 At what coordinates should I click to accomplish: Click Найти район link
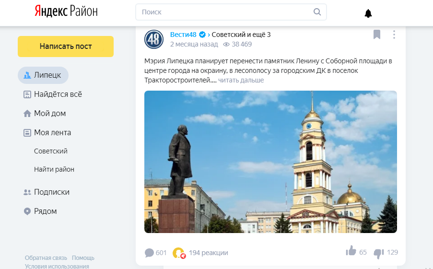(54, 169)
